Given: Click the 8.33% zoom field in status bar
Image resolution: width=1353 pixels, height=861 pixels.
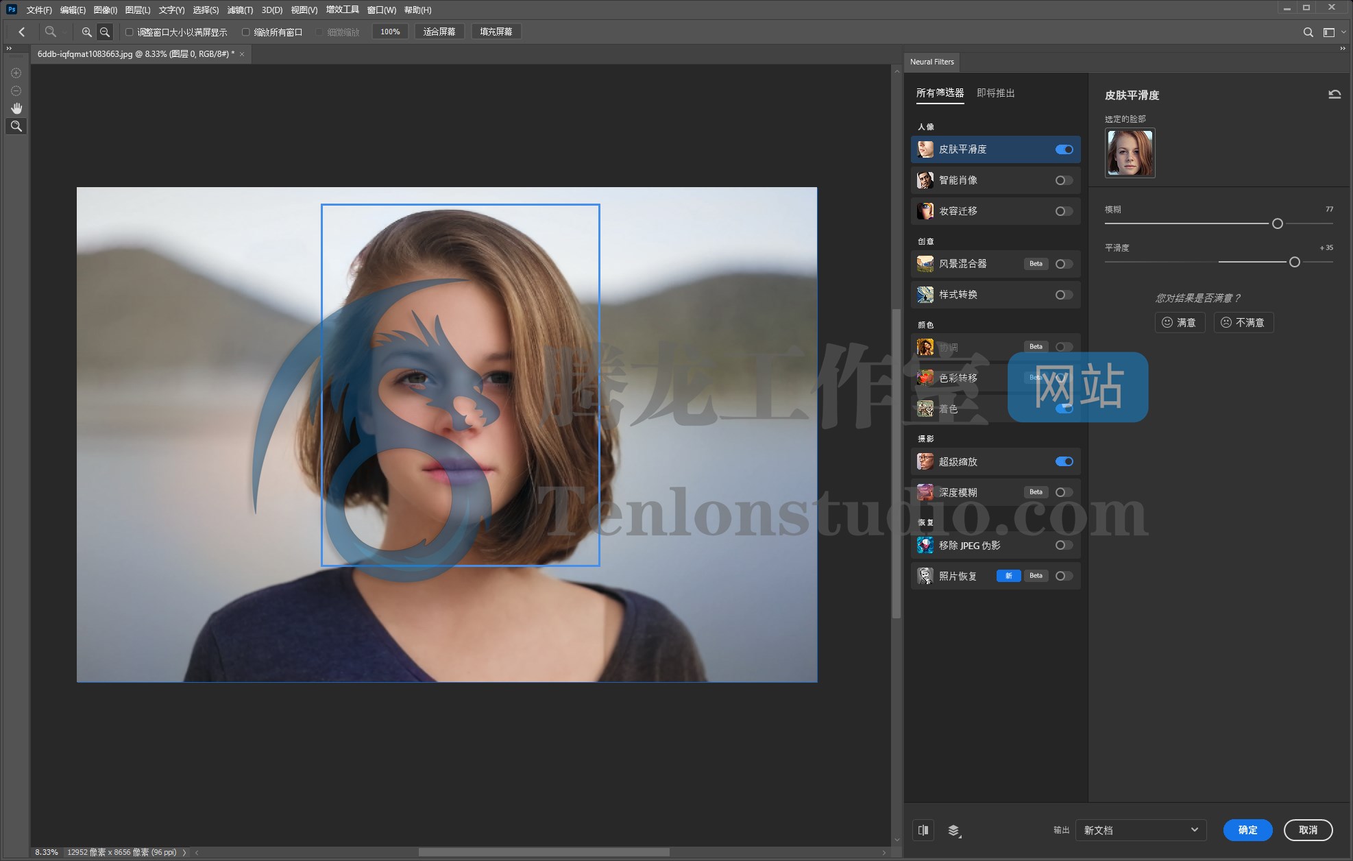Looking at the screenshot, I should pos(47,853).
